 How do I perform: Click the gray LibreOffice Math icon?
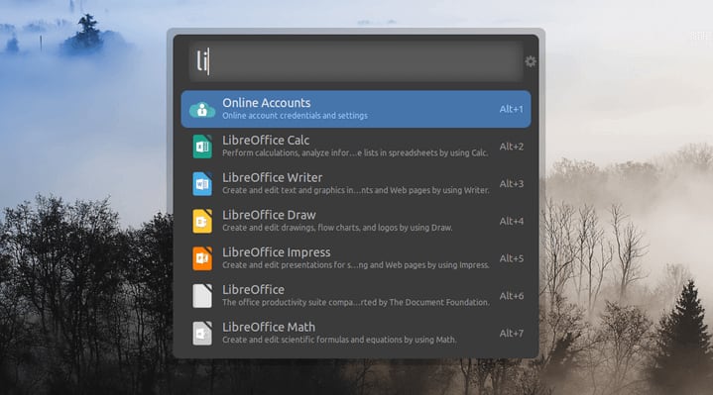tap(202, 334)
